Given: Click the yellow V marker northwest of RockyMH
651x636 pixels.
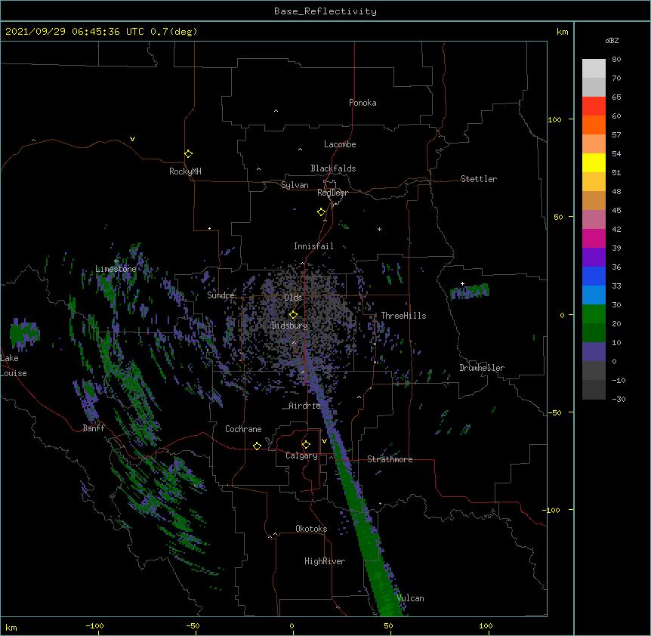Looking at the screenshot, I should click(132, 139).
